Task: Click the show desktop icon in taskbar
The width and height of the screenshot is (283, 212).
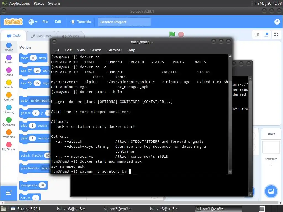Action: pyautogui.click(x=3, y=209)
